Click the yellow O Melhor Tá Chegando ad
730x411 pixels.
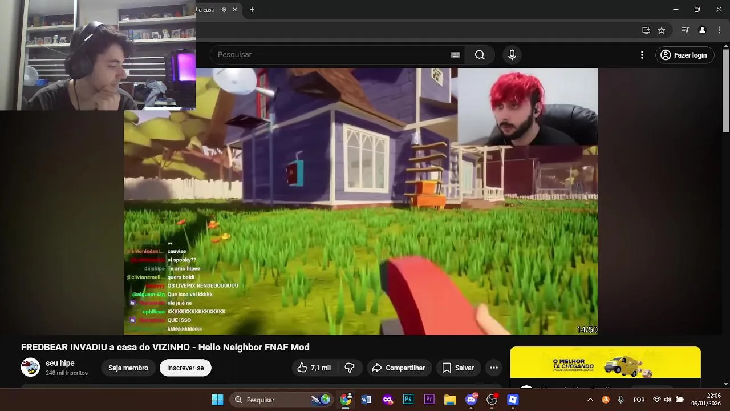click(x=605, y=362)
